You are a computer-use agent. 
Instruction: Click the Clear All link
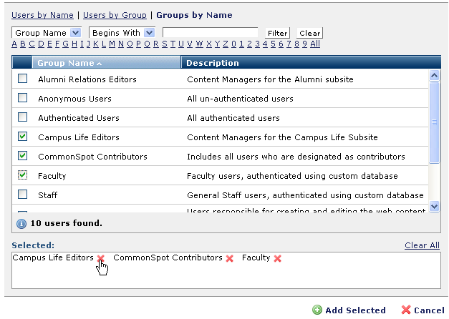tap(421, 245)
